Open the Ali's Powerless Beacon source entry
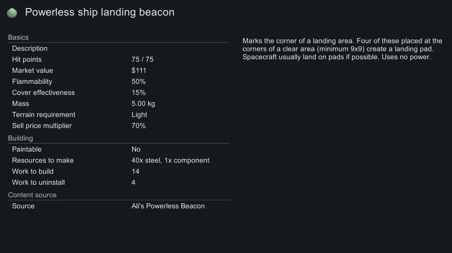This screenshot has height=253, width=452. point(168,206)
